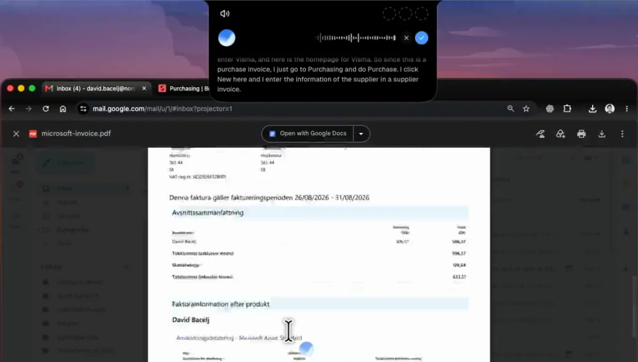Screen dimensions: 638x362
Task: Open the Chrome home page
Action: [63, 108]
